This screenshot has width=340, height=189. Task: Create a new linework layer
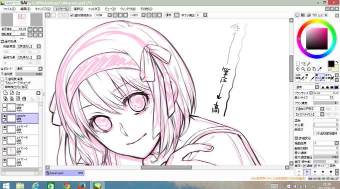(x=11, y=93)
